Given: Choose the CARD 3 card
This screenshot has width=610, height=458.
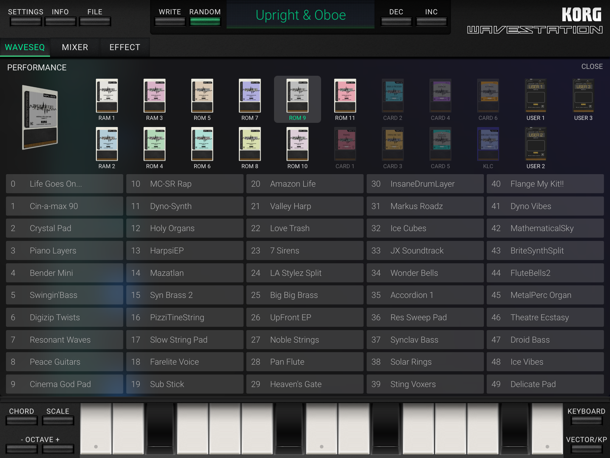Looking at the screenshot, I should pyautogui.click(x=393, y=144).
